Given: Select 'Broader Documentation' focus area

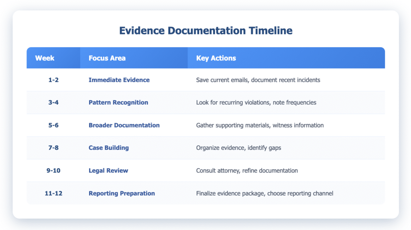Looking at the screenshot, I should [124, 125].
